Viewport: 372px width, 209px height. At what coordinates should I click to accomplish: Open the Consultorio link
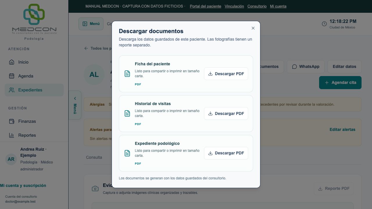[257, 6]
